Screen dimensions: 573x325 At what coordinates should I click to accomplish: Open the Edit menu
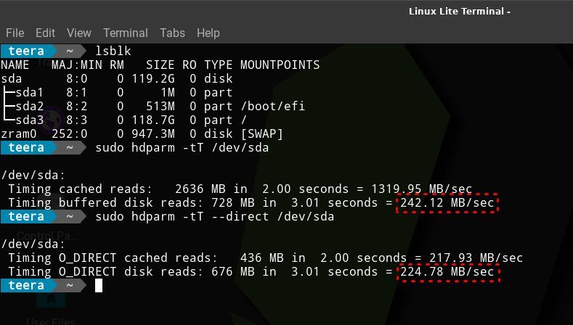pyautogui.click(x=45, y=33)
